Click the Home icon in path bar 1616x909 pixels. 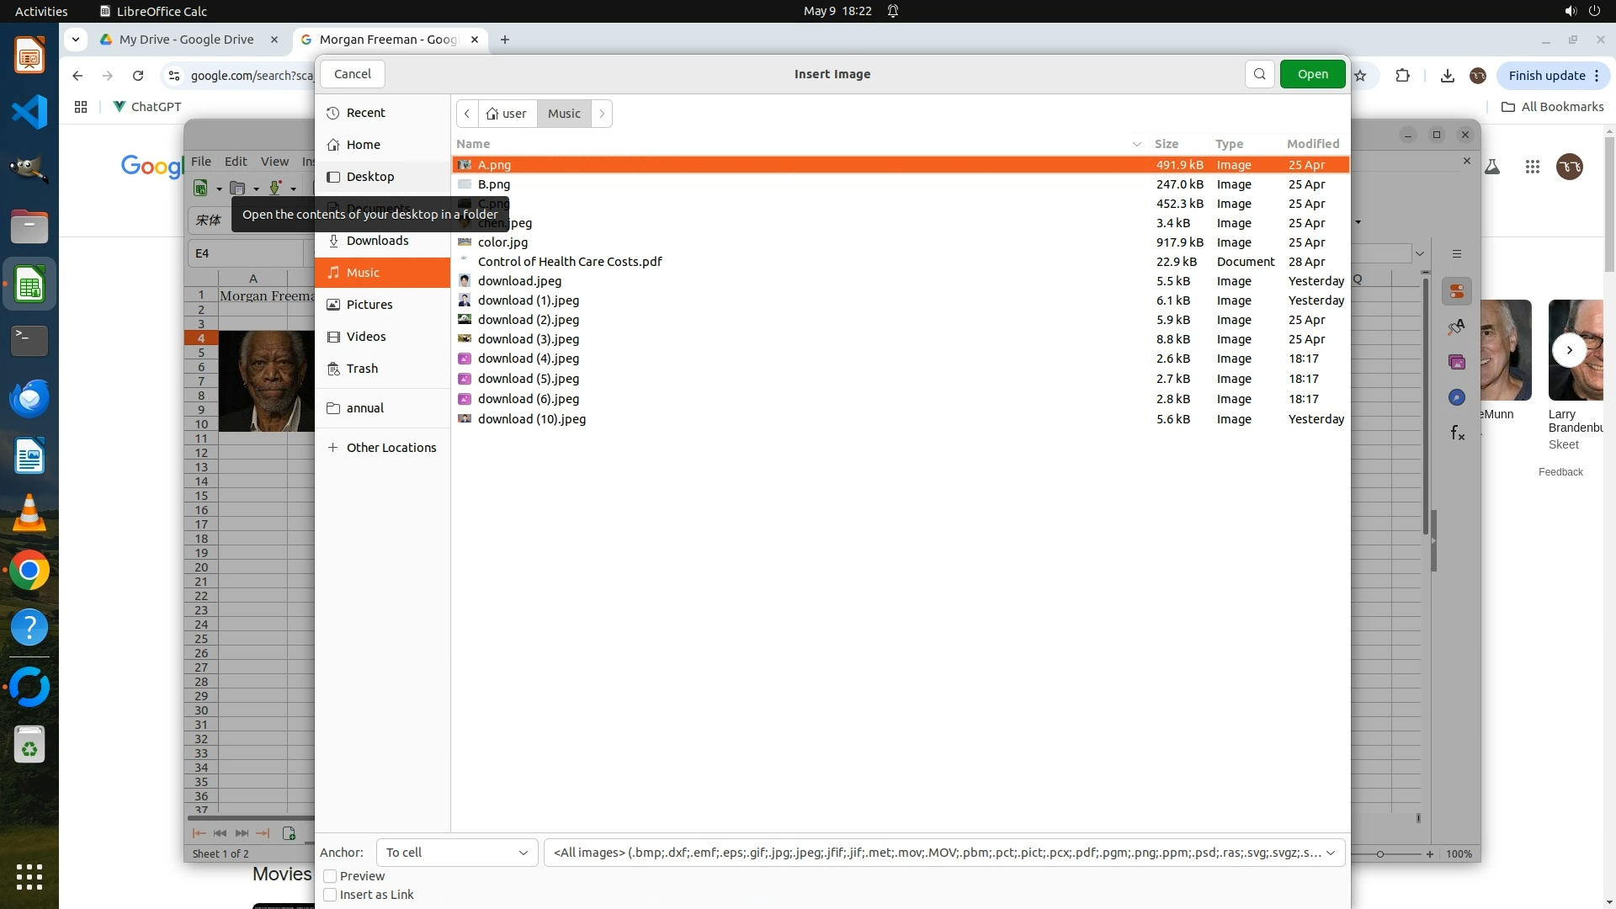(x=492, y=114)
